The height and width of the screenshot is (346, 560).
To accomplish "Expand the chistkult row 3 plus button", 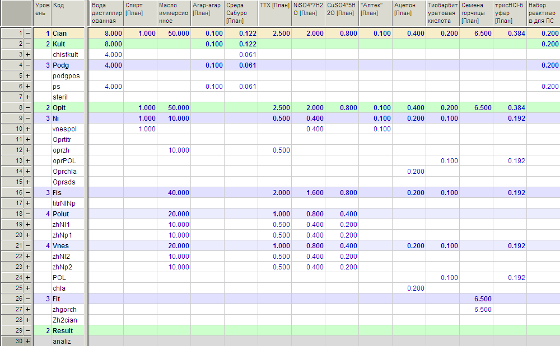I will point(28,55).
